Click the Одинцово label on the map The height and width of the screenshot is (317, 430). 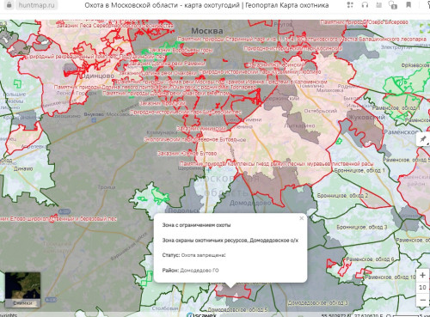pos(97,76)
